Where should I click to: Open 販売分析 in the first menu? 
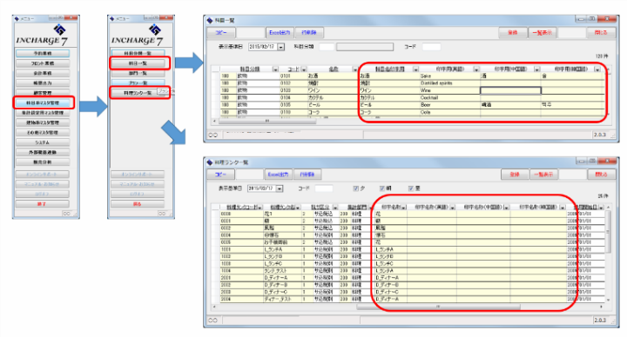click(43, 162)
